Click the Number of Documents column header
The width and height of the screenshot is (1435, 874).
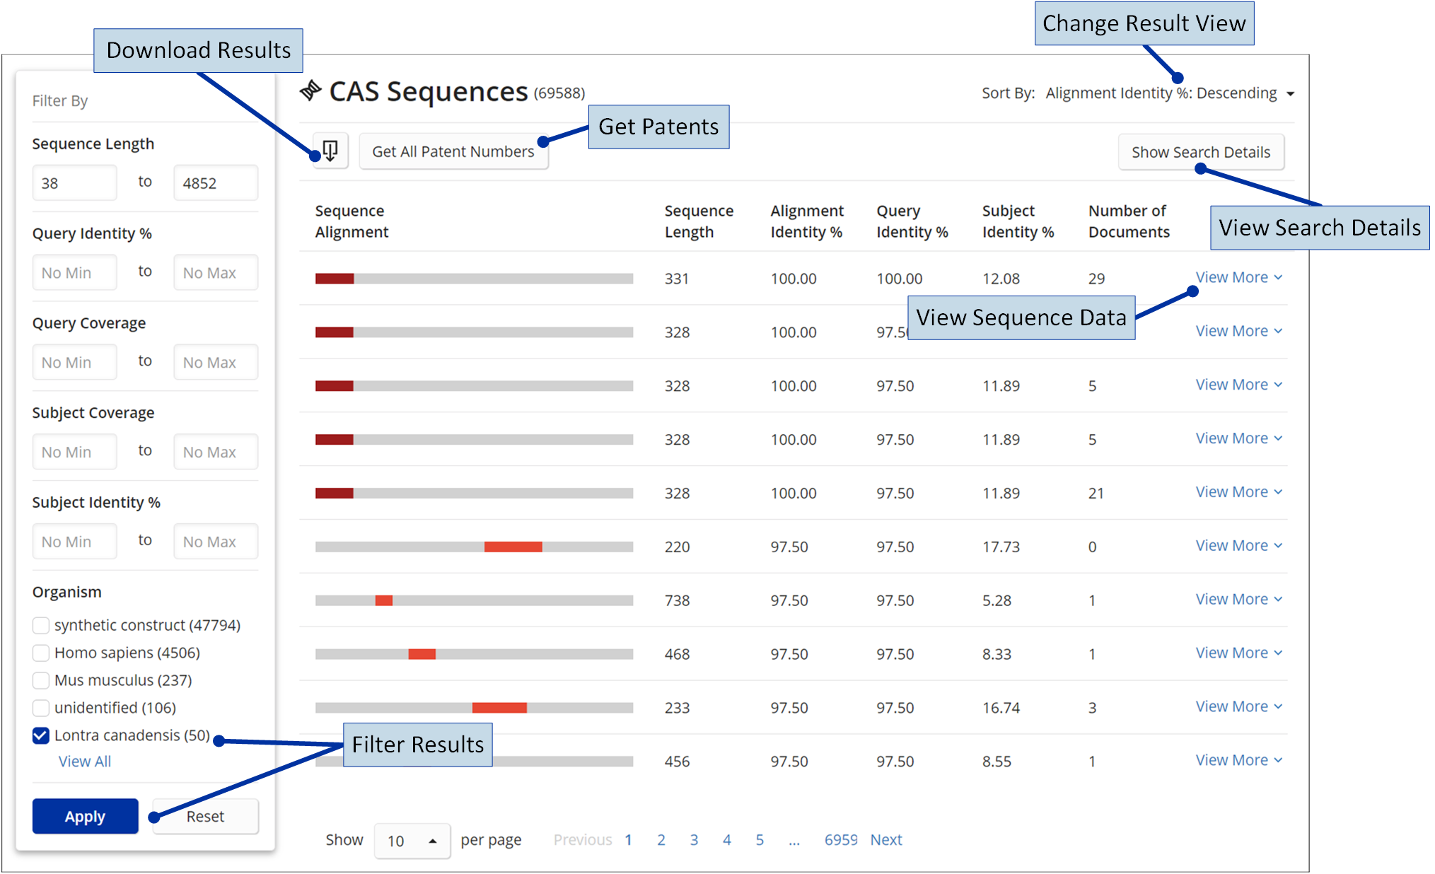pyautogui.click(x=1129, y=221)
